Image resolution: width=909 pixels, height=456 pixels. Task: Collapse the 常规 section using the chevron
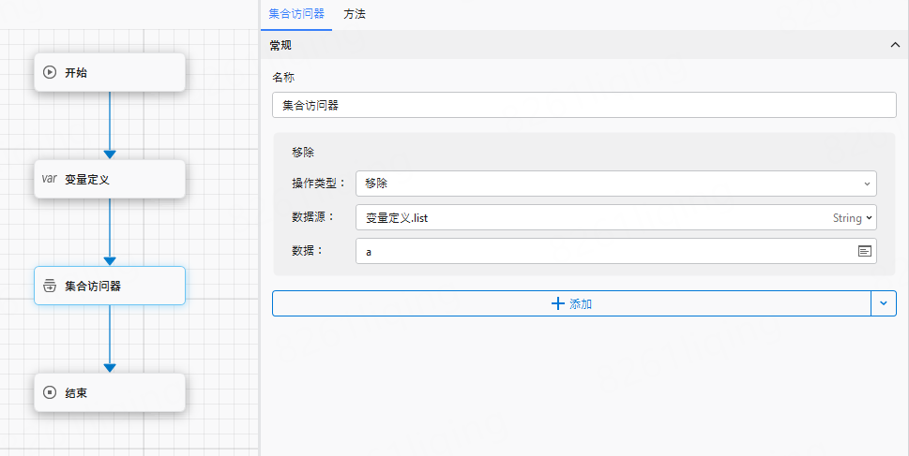pos(894,45)
